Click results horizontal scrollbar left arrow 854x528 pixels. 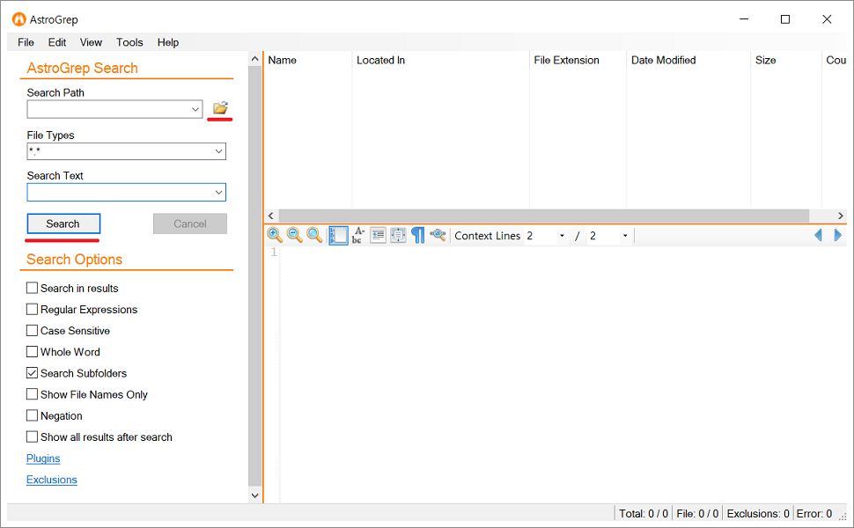pos(270,216)
